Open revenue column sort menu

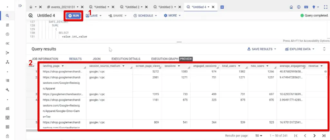[x=322, y=66]
